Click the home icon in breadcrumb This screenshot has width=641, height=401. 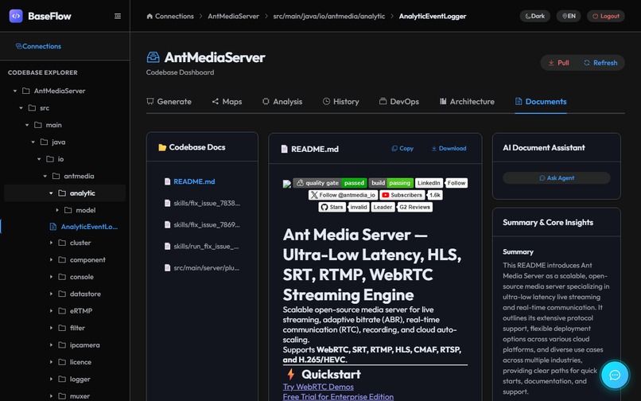150,16
